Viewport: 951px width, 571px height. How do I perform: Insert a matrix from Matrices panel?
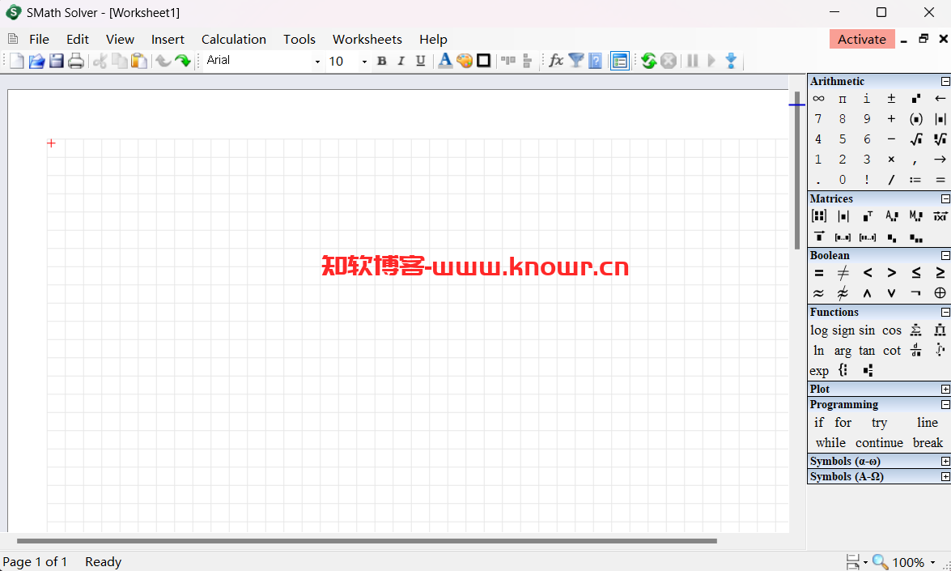(x=819, y=216)
